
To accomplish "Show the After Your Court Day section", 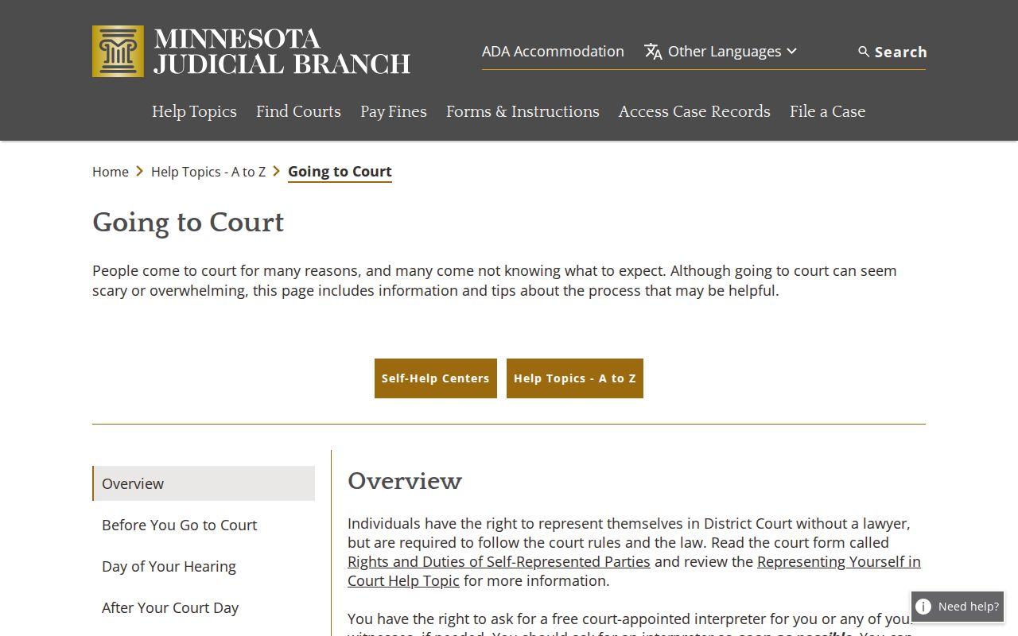I will pyautogui.click(x=204, y=607).
